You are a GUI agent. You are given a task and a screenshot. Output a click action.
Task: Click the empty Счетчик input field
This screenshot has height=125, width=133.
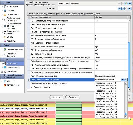pos(88,8)
